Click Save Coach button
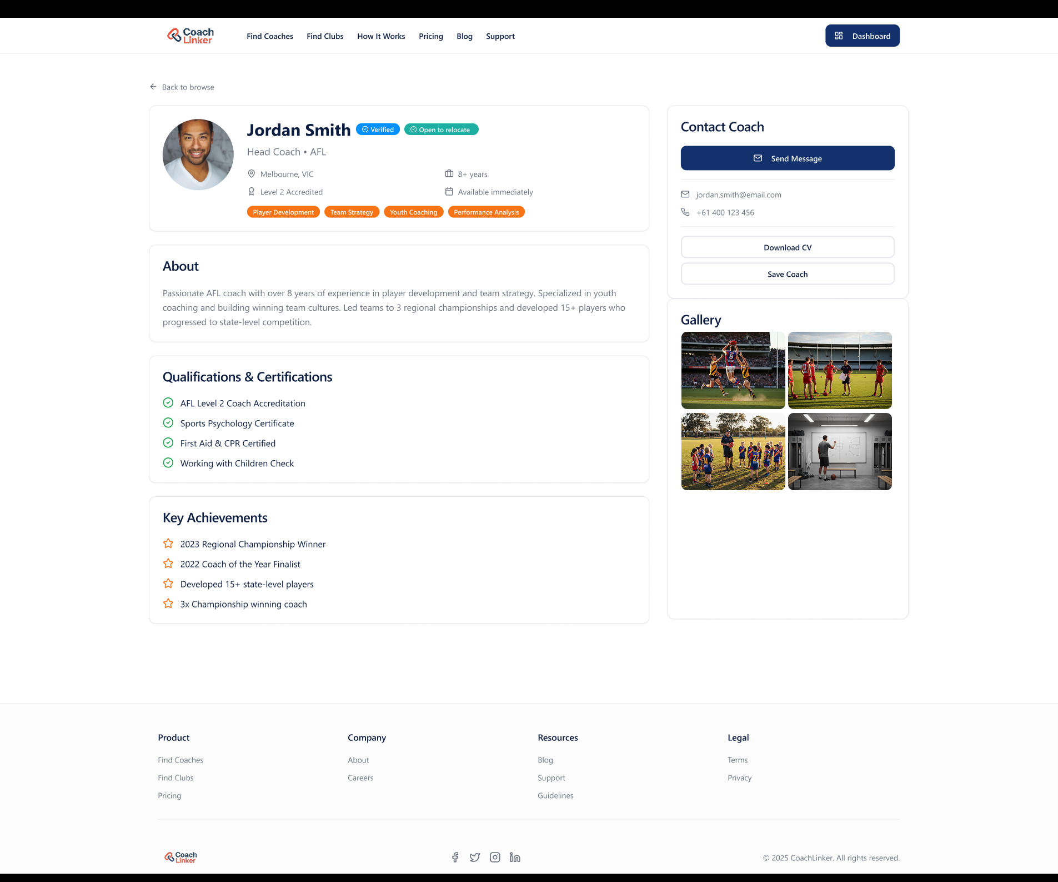 click(788, 274)
